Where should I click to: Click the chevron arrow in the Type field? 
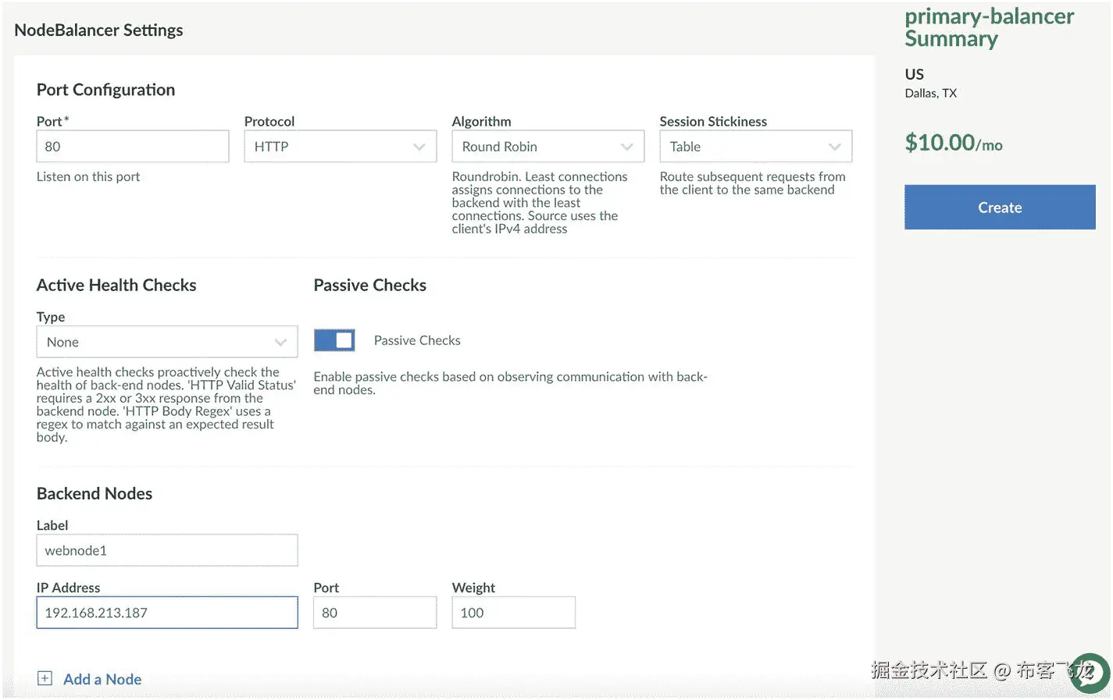click(280, 342)
